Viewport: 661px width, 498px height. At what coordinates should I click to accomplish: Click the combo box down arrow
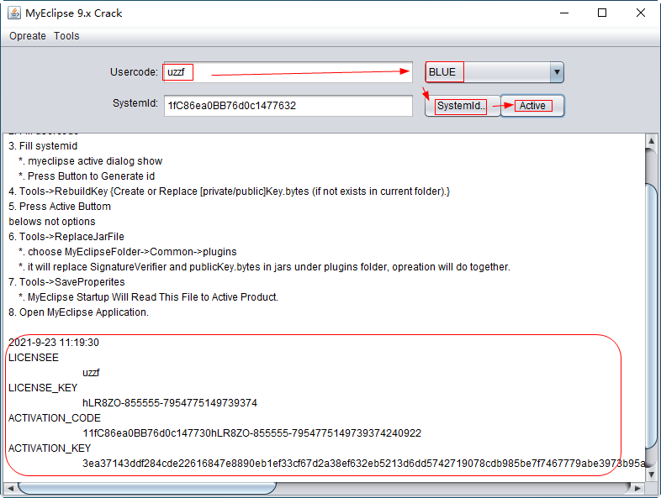pyautogui.click(x=556, y=72)
